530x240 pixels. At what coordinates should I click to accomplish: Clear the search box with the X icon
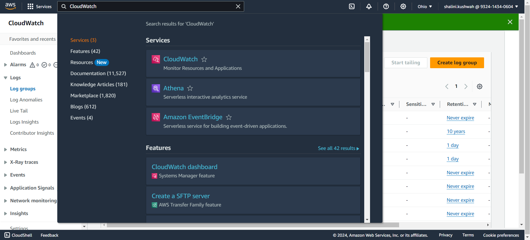tap(238, 6)
